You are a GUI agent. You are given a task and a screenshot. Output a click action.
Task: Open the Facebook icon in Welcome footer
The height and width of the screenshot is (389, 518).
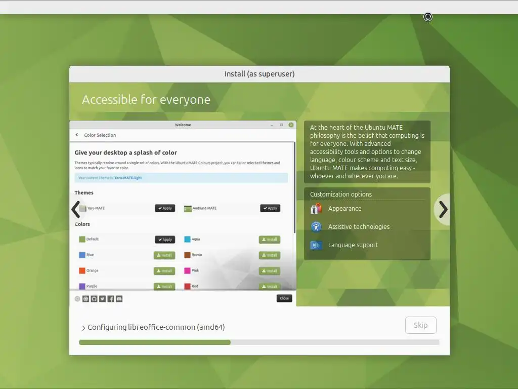[x=111, y=299]
